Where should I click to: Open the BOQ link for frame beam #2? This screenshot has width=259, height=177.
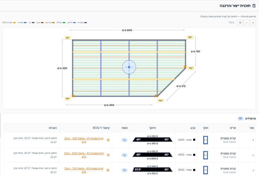[x=84, y=155]
